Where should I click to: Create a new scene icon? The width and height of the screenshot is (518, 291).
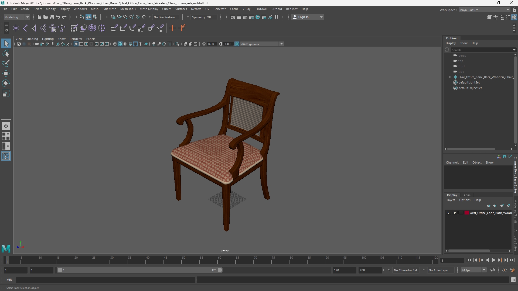click(39, 17)
